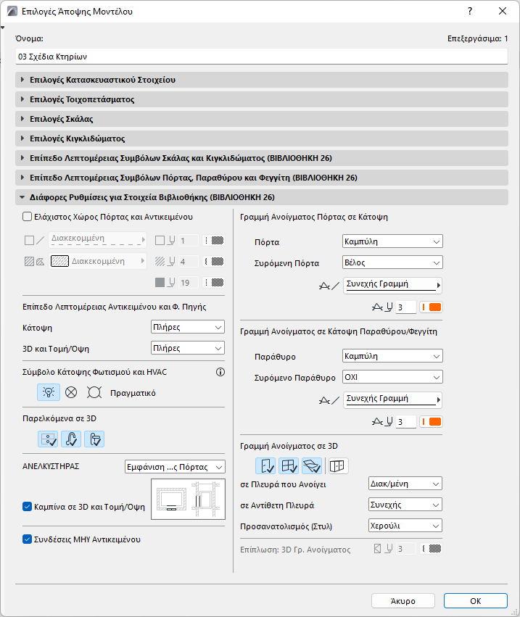This screenshot has height=617, width=520.
Task: Uncheck Συνδέσεις ΜΗΝ Αντικειμένου checkbox
Action: [x=27, y=539]
